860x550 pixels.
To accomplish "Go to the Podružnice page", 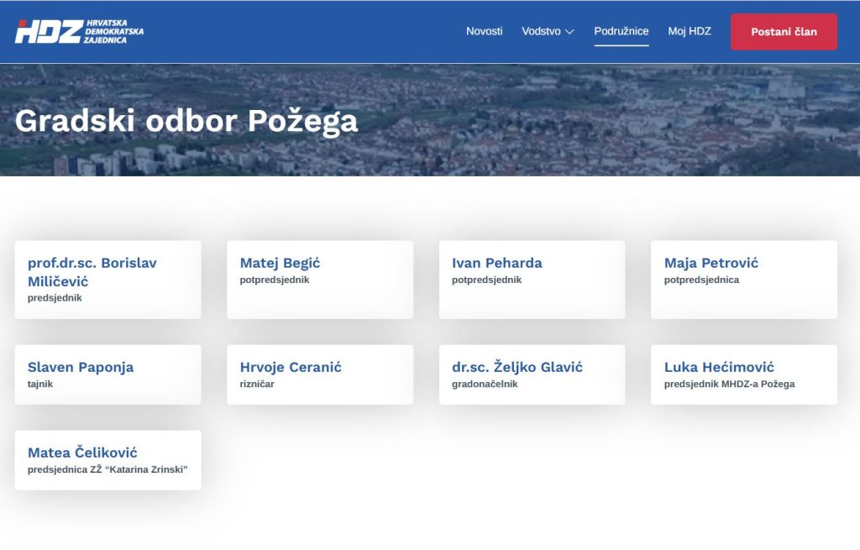I will point(621,31).
